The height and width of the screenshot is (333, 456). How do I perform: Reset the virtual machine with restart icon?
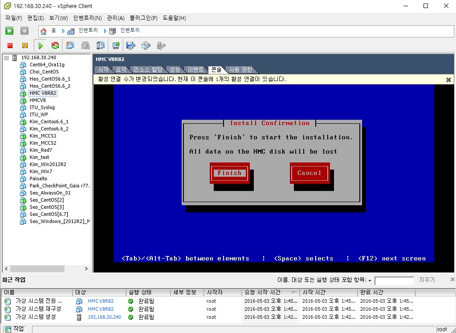[55, 45]
